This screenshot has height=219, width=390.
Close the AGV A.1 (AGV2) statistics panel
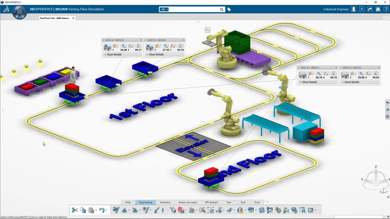tap(379, 68)
